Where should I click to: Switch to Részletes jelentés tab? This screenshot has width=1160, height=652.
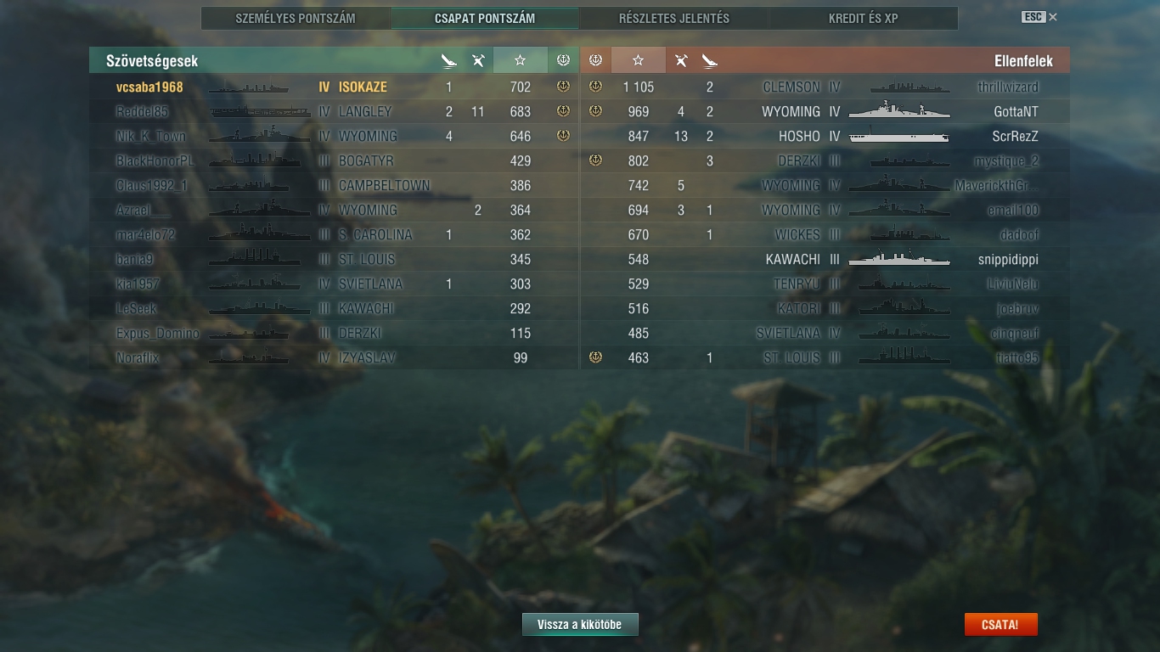(673, 19)
